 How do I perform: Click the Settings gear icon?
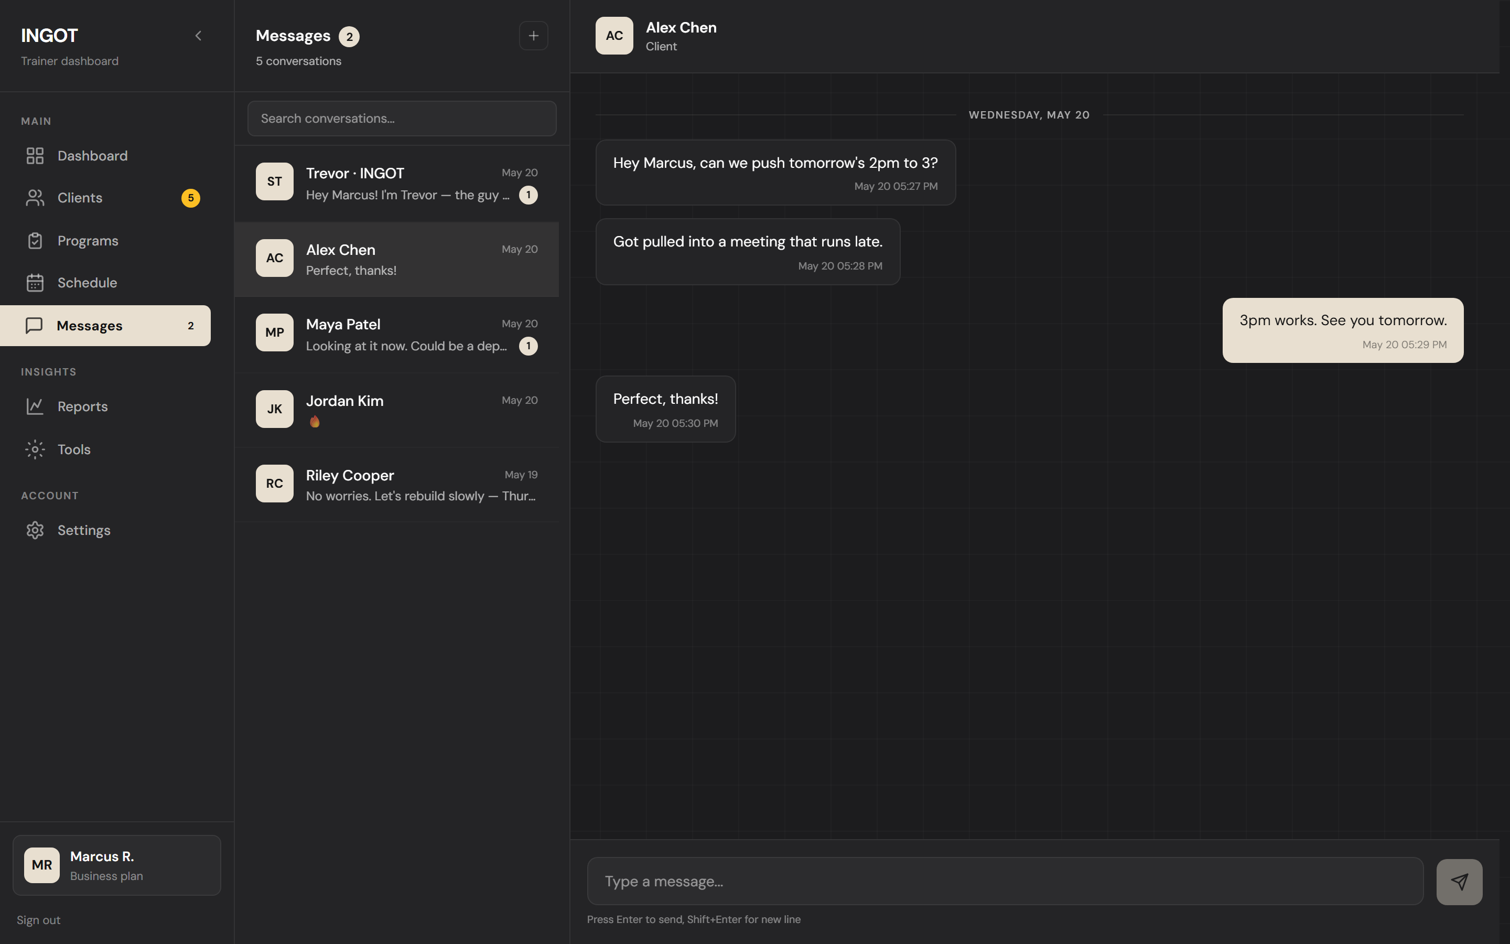(x=35, y=530)
